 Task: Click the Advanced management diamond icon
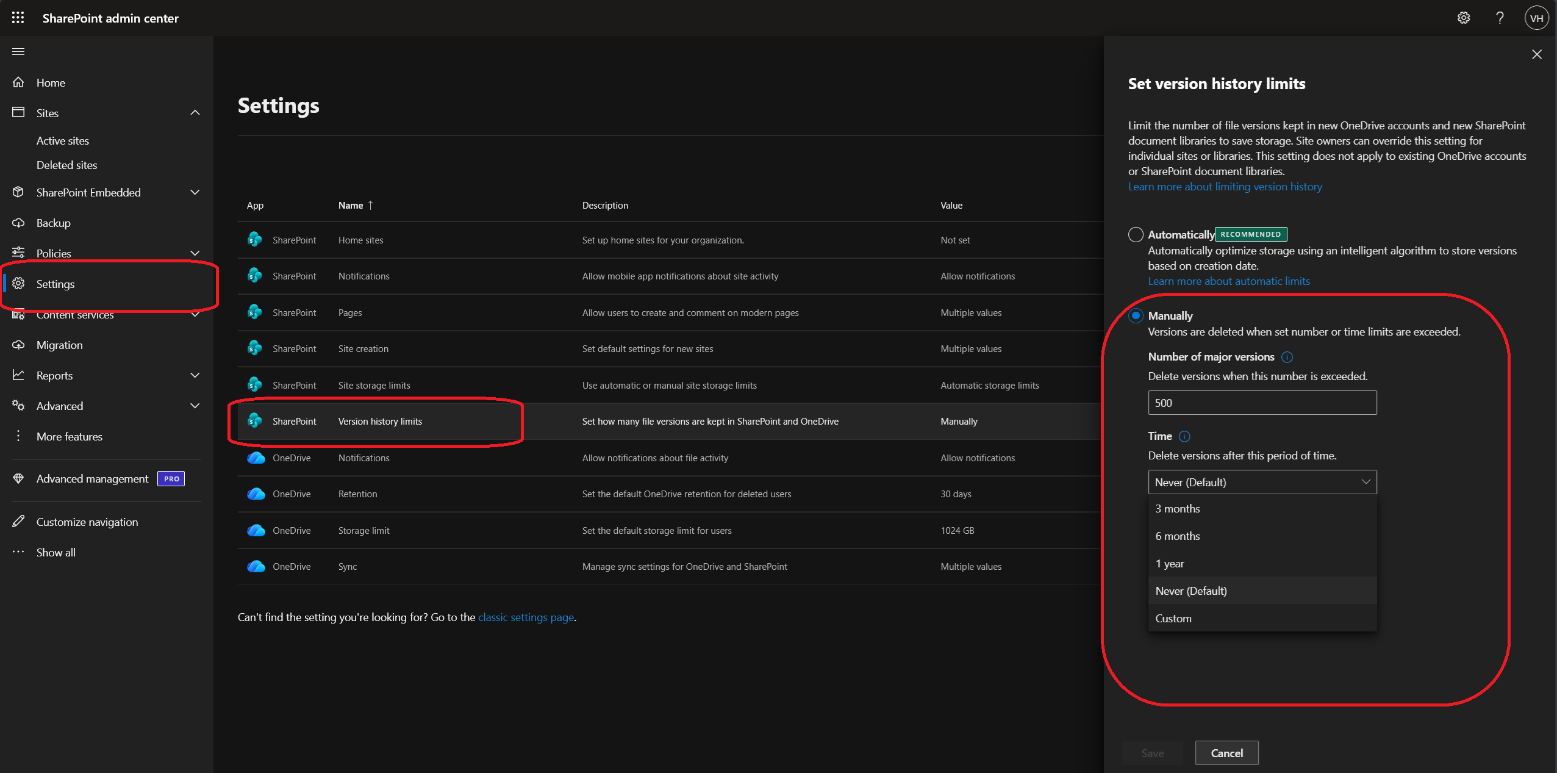click(x=18, y=478)
